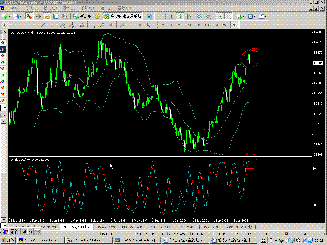Open the 插入(I) menu

click(x=49, y=8)
